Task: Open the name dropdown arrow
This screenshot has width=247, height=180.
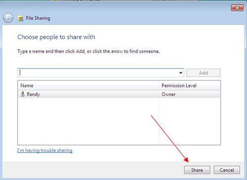Action: (x=181, y=73)
